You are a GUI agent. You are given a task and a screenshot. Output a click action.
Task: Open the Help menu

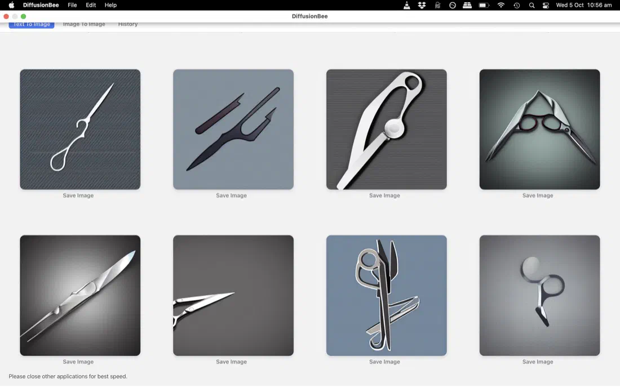coord(110,5)
